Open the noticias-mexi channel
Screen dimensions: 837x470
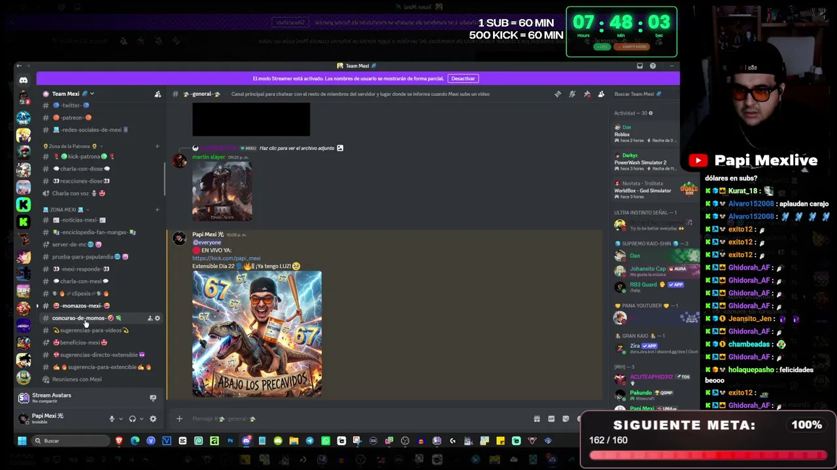point(101,220)
